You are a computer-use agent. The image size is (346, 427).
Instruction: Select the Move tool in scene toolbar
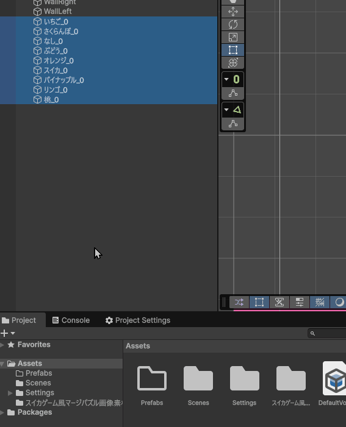[x=232, y=12]
